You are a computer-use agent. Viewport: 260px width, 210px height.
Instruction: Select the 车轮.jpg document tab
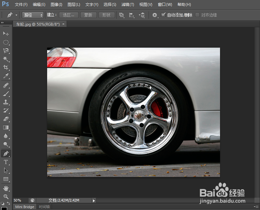(x=38, y=24)
